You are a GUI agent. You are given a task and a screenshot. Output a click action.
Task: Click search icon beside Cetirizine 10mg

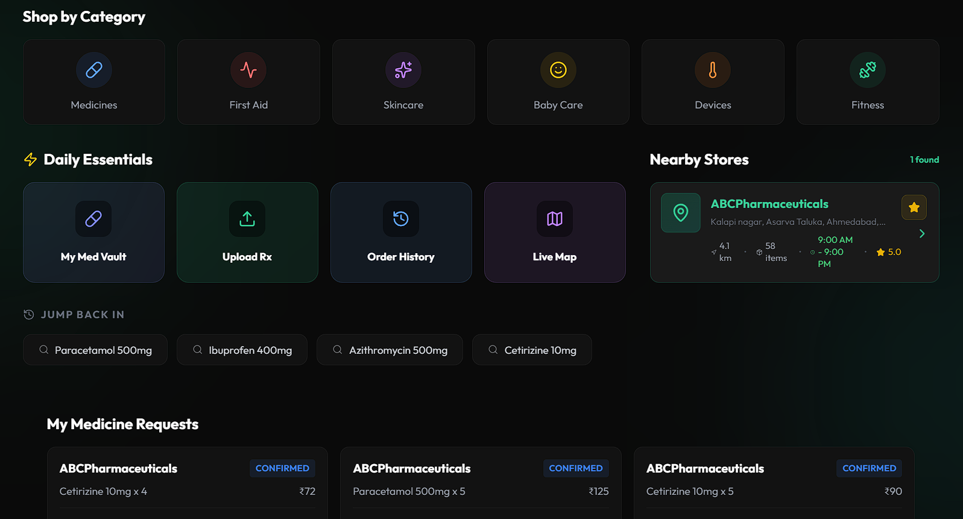coord(493,350)
